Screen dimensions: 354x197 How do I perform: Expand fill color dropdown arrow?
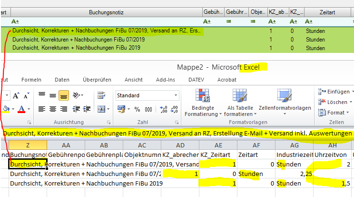[x=13, y=109]
